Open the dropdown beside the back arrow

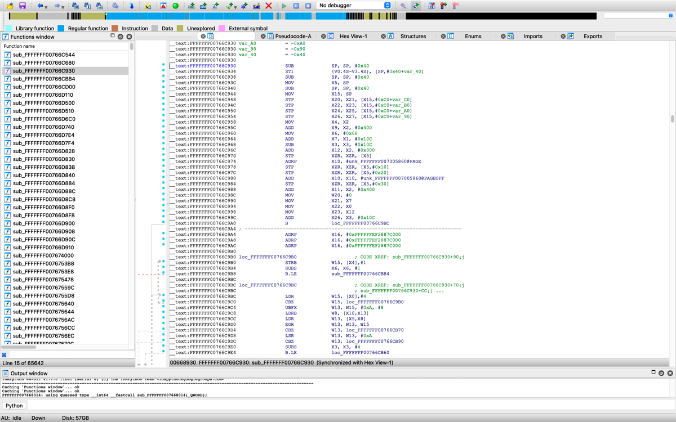coord(47,6)
